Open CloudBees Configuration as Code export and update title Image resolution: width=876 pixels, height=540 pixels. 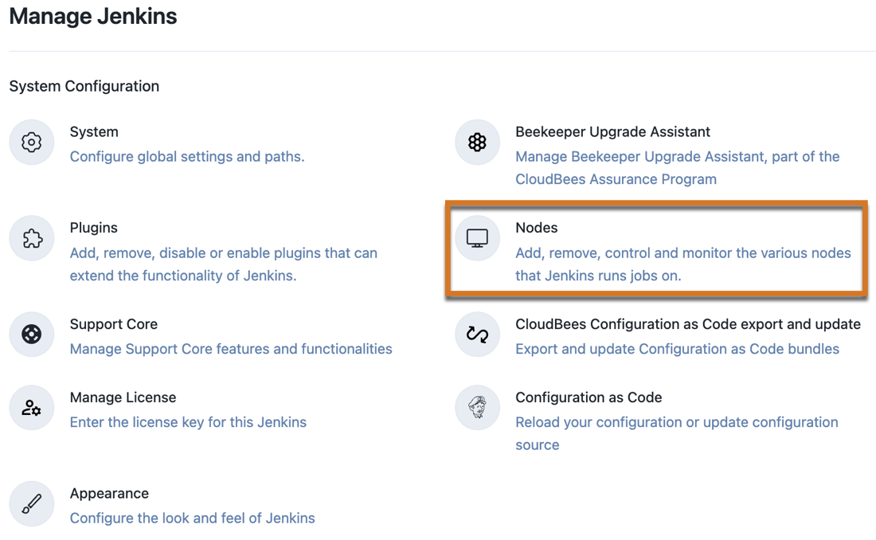[688, 324]
